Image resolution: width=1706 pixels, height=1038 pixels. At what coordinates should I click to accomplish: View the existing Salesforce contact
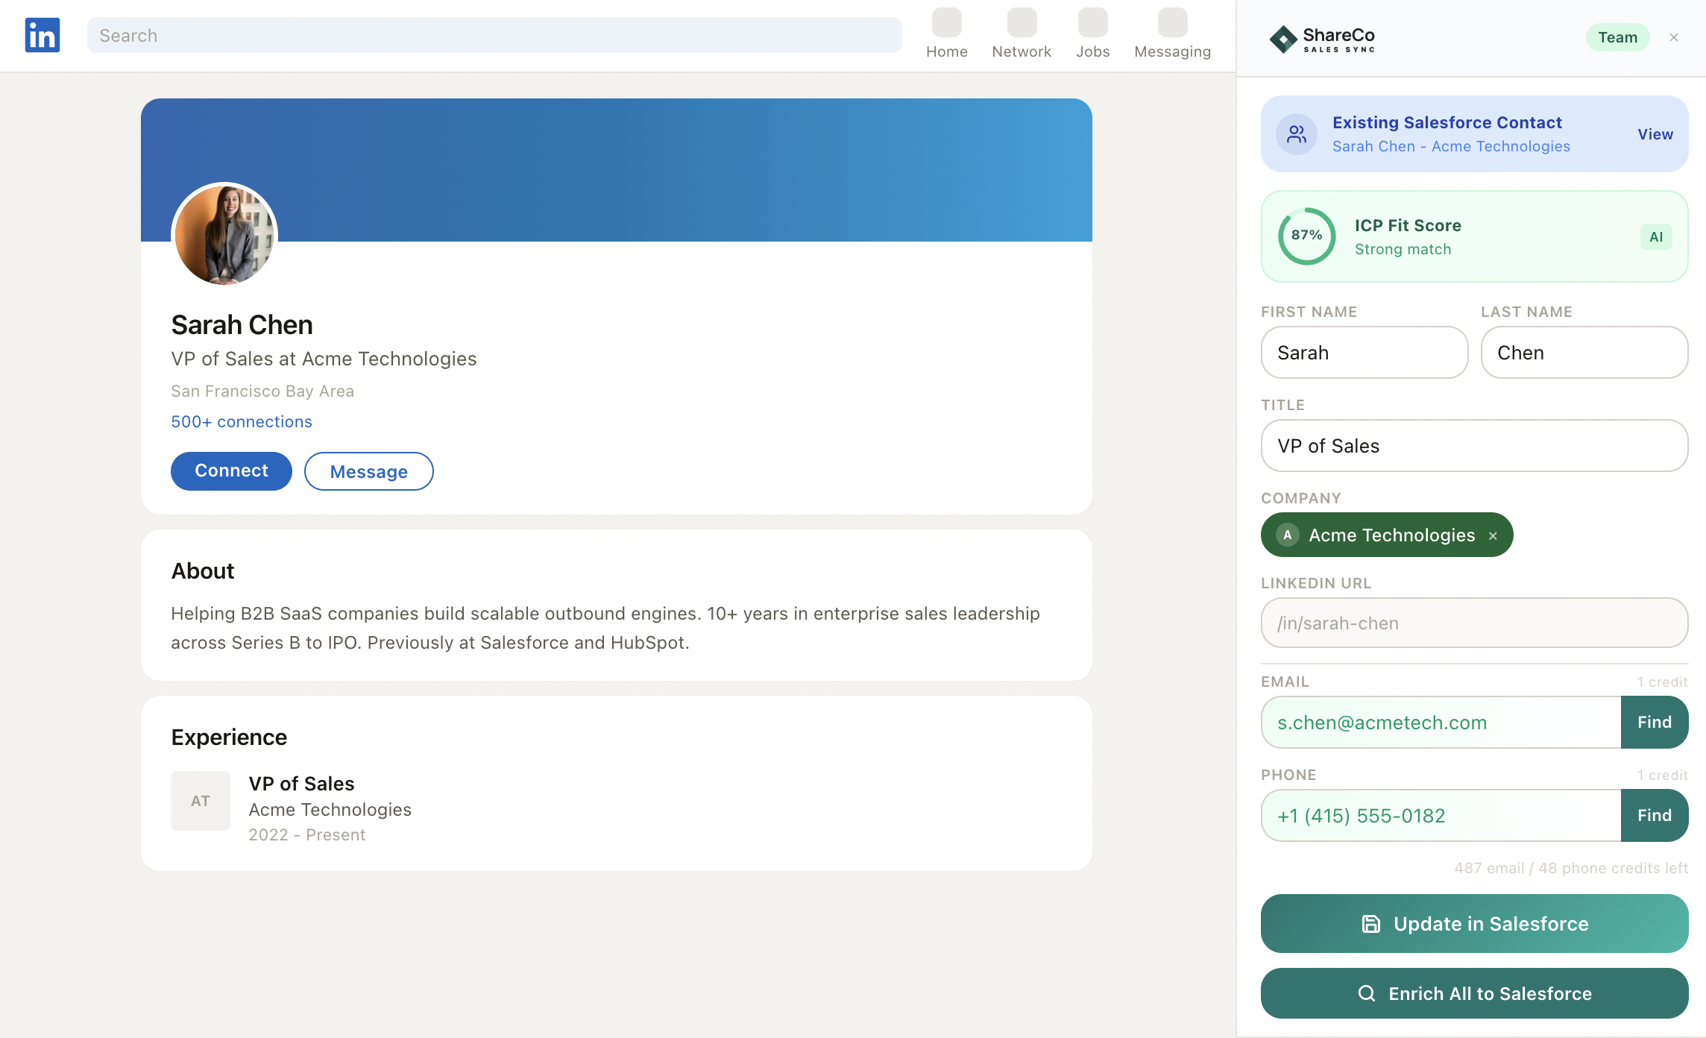coord(1655,134)
